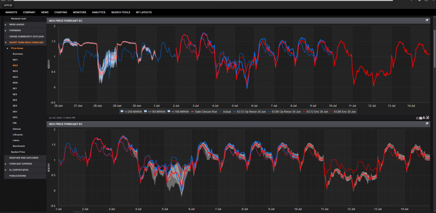Image resolution: width=436 pixels, height=213 pixels.
Task: Collapse the Short Term Price Forecast section
Action: coord(6,42)
